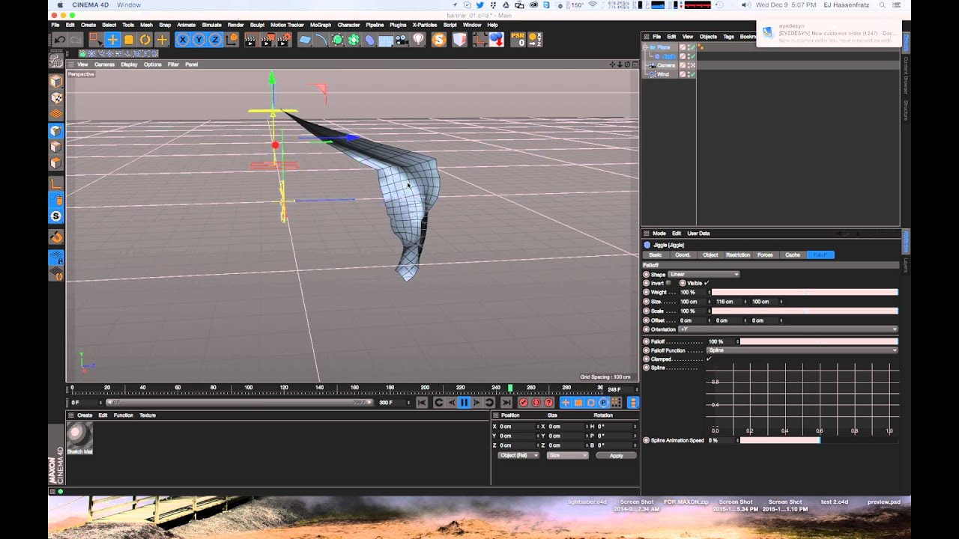Open the Cache tab

click(x=792, y=255)
